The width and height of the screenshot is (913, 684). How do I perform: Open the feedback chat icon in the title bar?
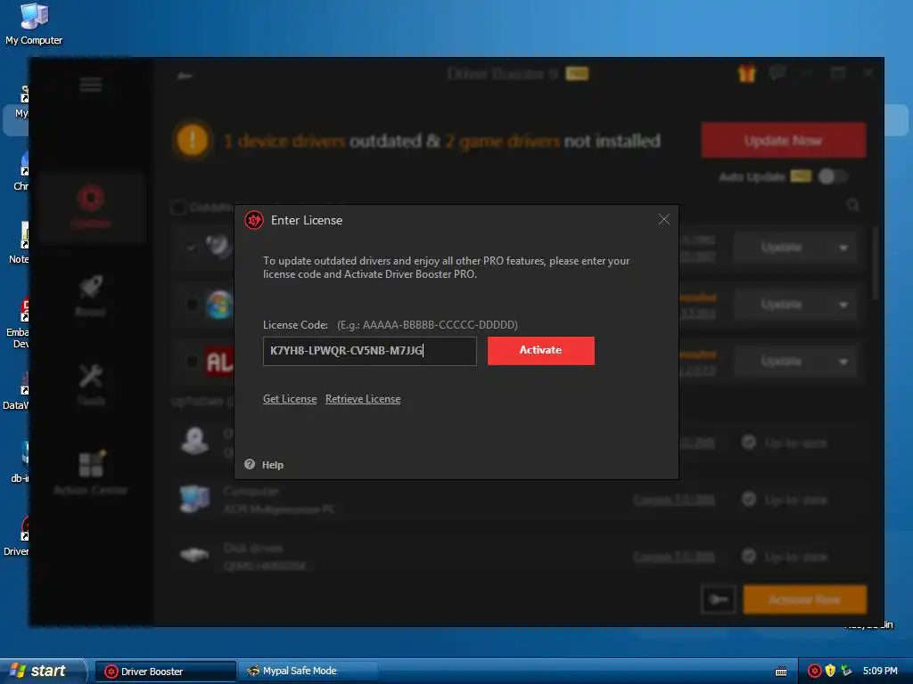click(x=777, y=73)
